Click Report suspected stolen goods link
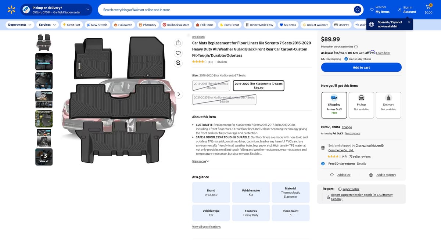The height and width of the screenshot is (248, 441). (x=362, y=197)
